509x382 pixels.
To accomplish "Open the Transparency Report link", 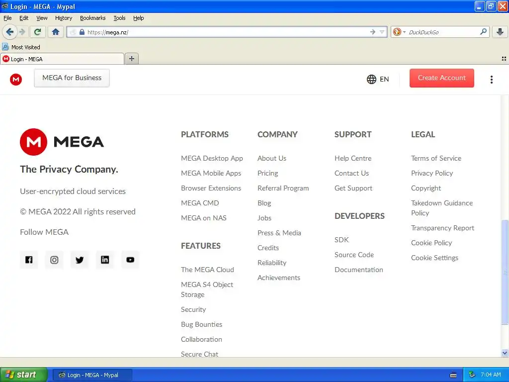I will [442, 228].
